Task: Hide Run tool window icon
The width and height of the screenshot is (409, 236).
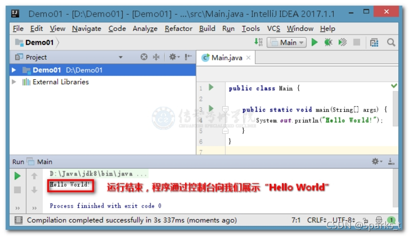Action: coord(391,161)
